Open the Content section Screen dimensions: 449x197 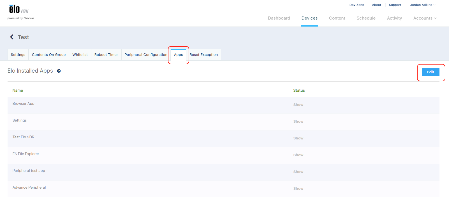tap(337, 18)
